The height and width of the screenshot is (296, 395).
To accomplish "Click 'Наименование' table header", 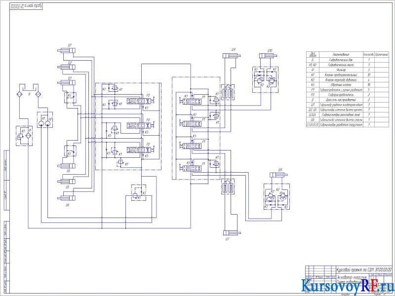I will click(x=341, y=54).
